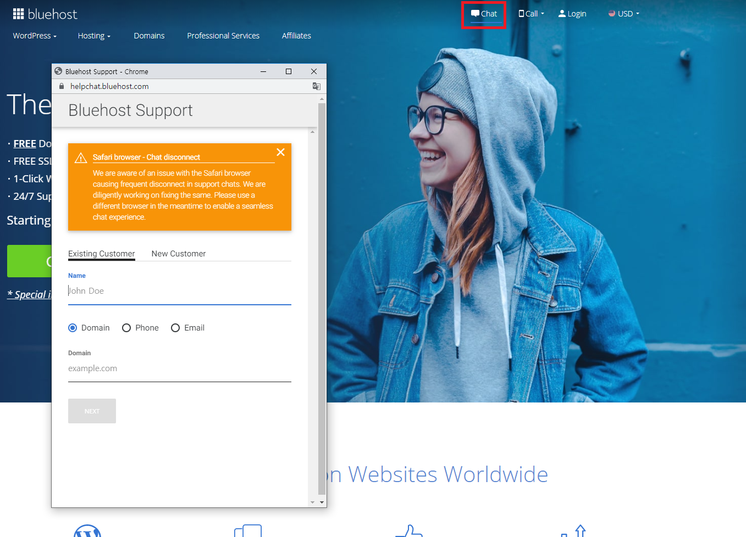
Task: Focus the Name input field
Action: (x=180, y=291)
